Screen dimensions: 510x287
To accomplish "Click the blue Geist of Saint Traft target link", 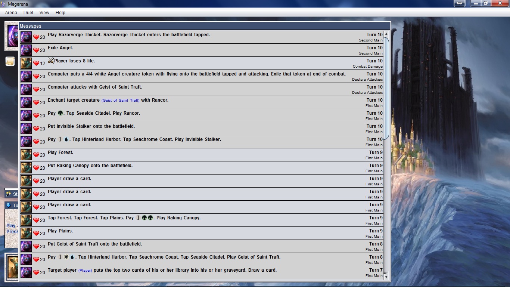I will coord(120,101).
